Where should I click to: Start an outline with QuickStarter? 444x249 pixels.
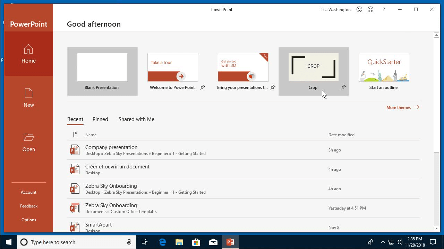383,67
